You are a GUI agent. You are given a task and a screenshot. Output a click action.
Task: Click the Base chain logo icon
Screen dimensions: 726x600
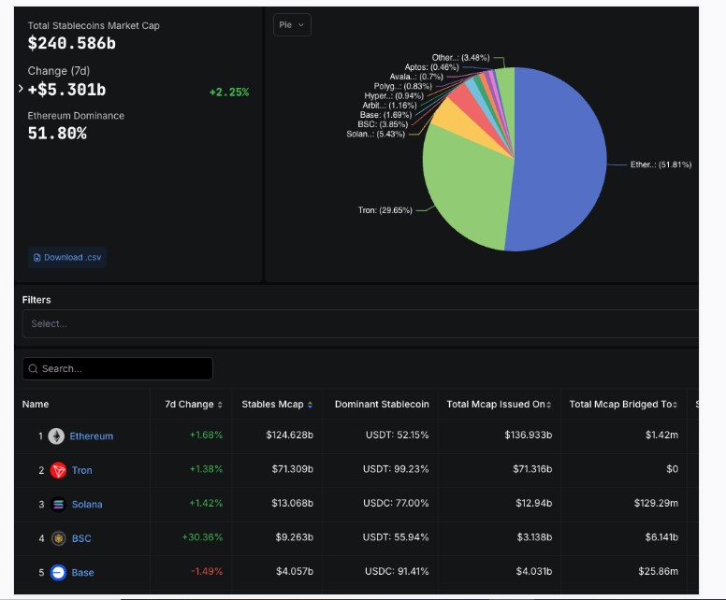point(58,573)
